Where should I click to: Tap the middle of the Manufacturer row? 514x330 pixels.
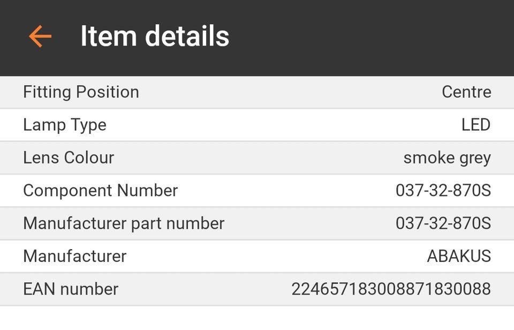tap(257, 256)
